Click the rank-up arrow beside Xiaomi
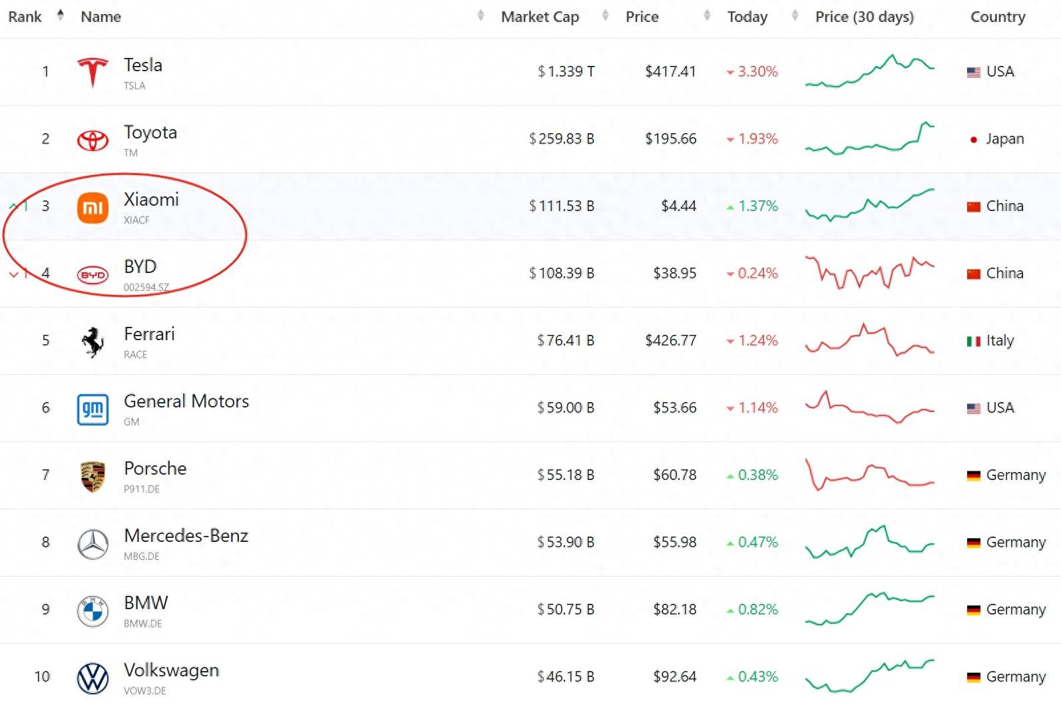Image resolution: width=1061 pixels, height=709 pixels. pyautogui.click(x=13, y=206)
